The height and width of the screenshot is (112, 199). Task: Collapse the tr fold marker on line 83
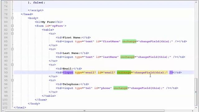click(12, 34)
